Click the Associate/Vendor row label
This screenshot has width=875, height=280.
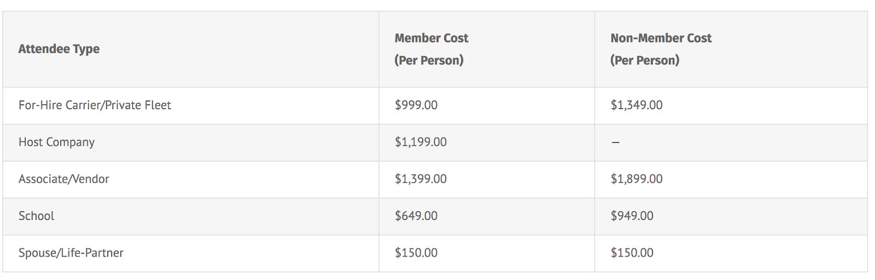(x=63, y=179)
